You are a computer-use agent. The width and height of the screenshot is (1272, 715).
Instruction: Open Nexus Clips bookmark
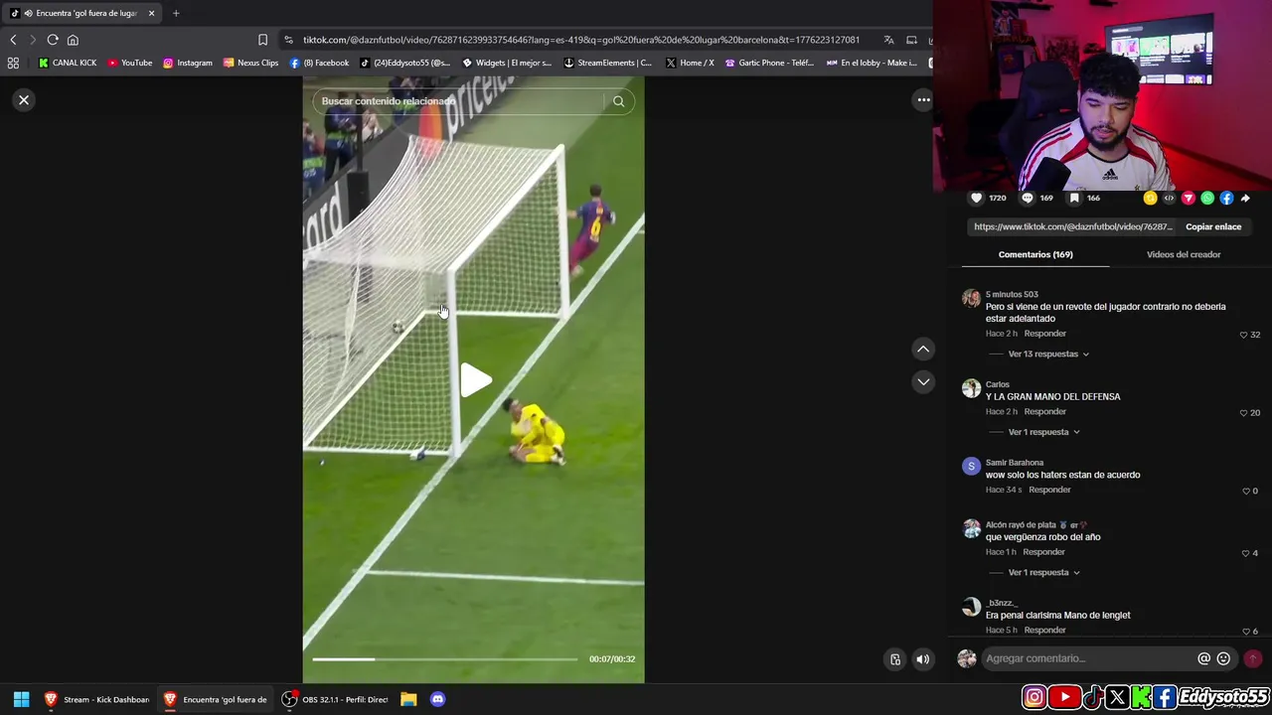(x=251, y=63)
